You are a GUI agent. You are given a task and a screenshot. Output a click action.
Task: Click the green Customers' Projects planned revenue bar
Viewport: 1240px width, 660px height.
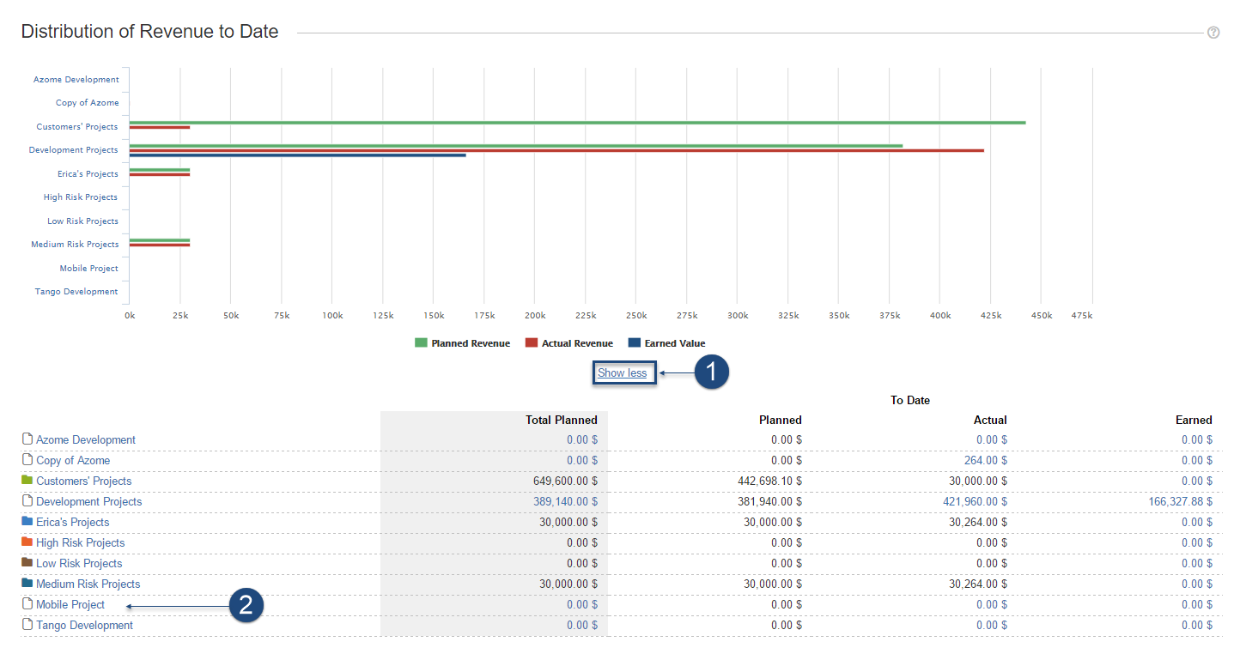(577, 123)
